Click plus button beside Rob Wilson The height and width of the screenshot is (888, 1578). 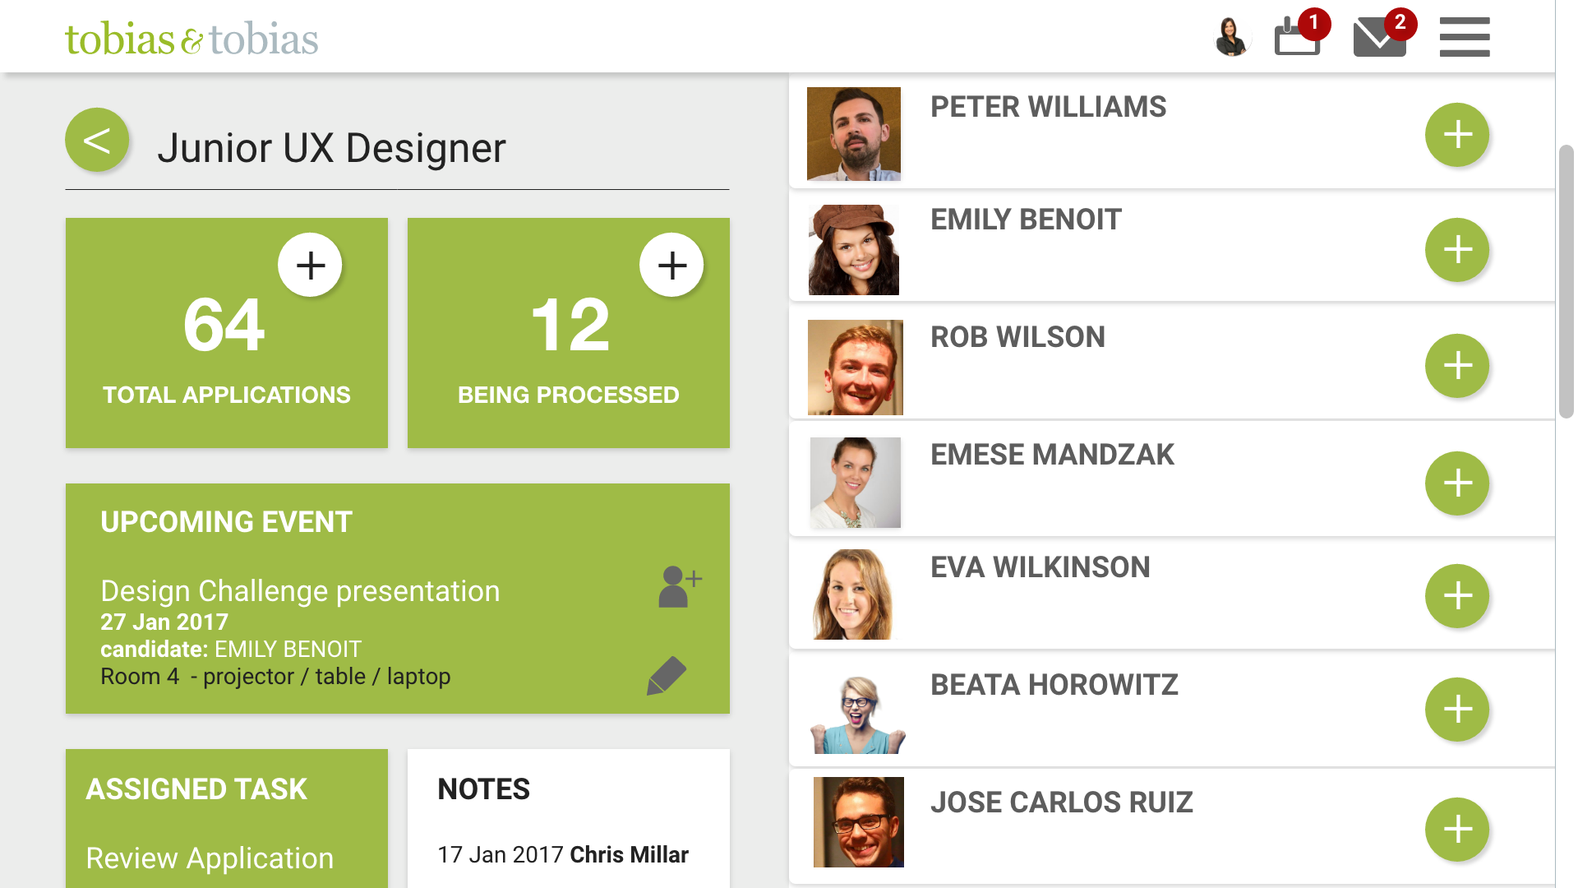click(1456, 366)
